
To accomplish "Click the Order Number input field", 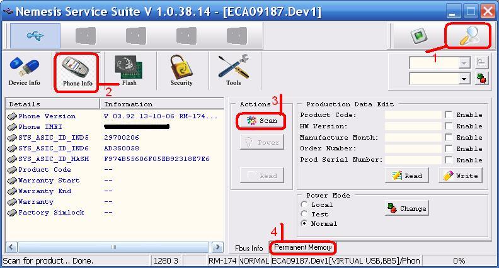I will pos(413,148).
